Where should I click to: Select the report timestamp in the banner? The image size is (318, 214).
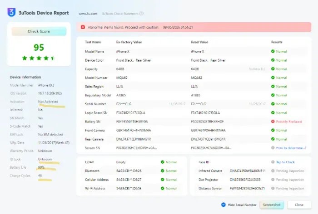tap(178, 27)
